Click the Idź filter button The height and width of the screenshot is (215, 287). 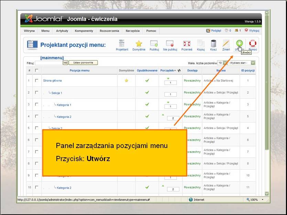pyautogui.click(x=65, y=63)
